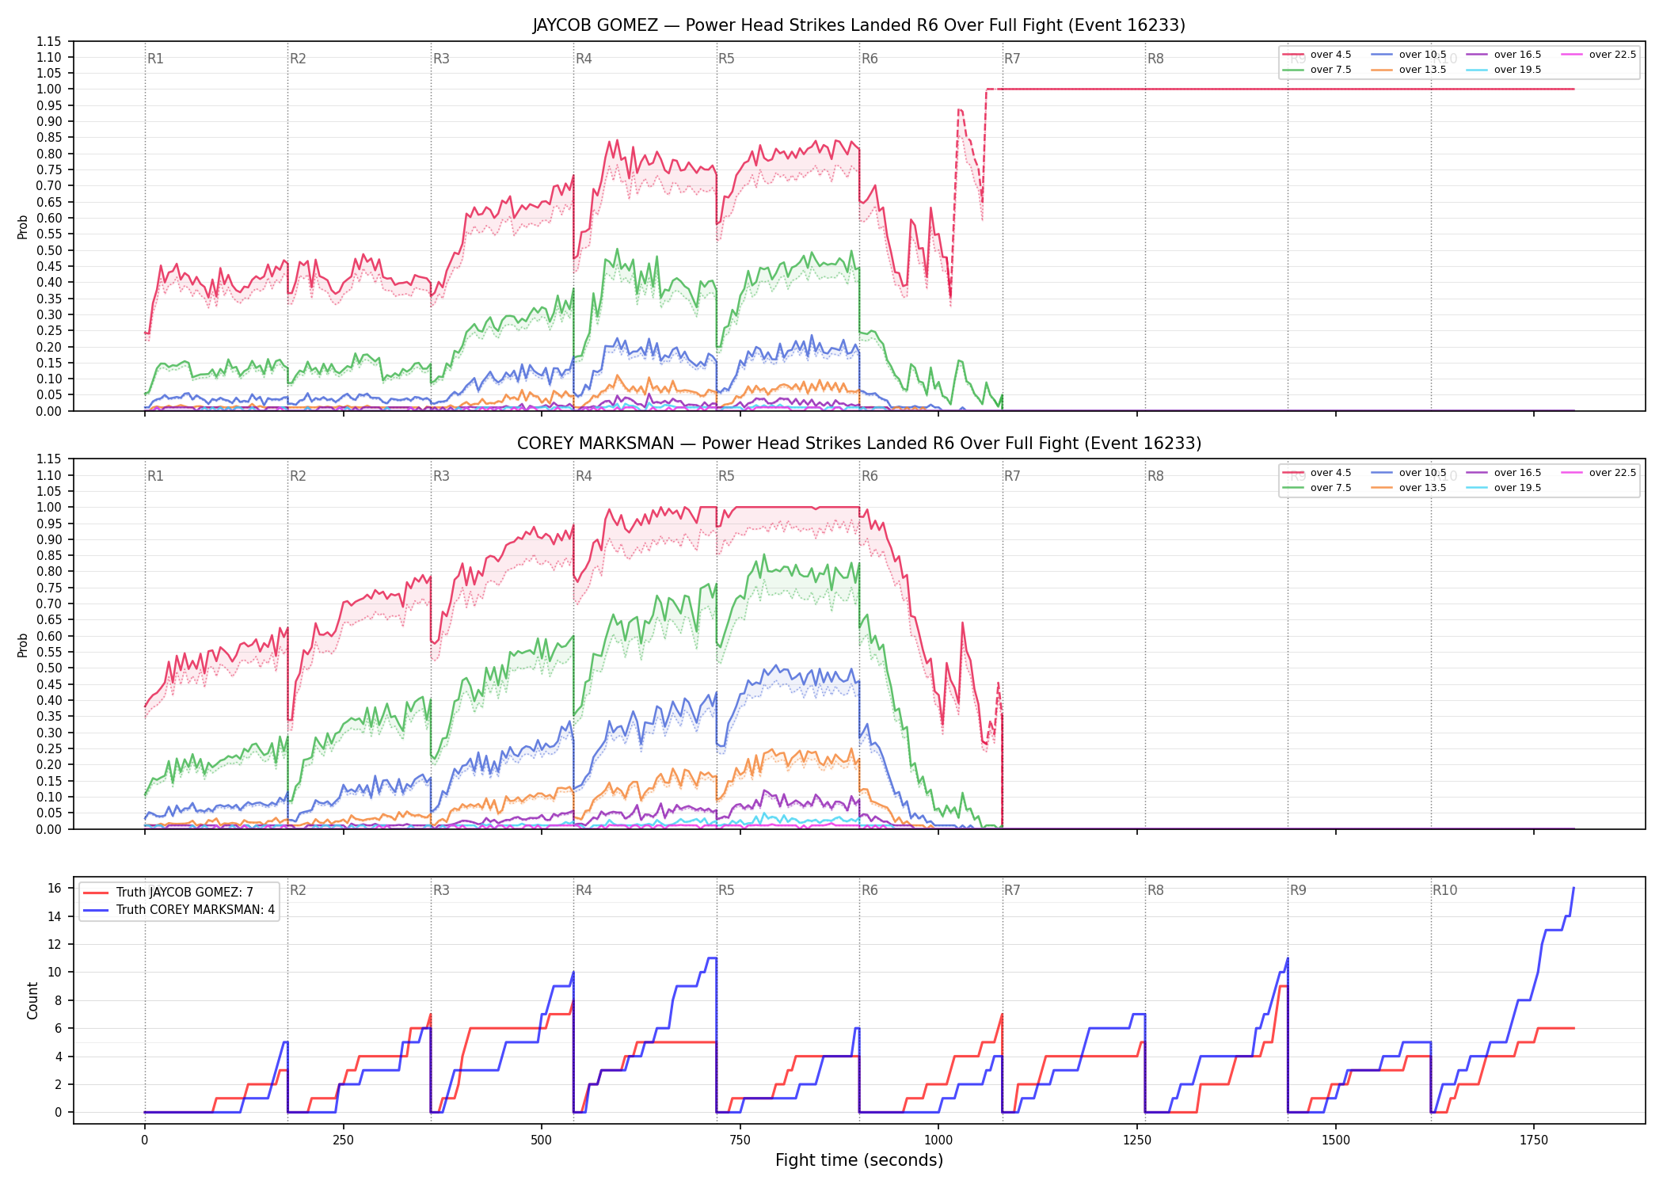Screen dimensions: 1663x1188
Task: Click the 1250 tick label on the x-axis
Action: [1137, 1140]
